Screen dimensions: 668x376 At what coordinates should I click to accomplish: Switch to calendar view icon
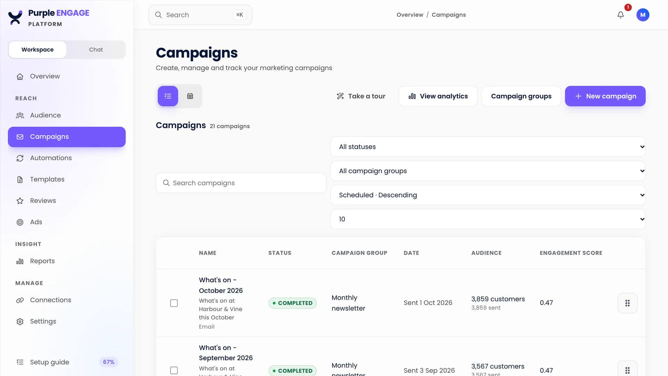coord(190,96)
